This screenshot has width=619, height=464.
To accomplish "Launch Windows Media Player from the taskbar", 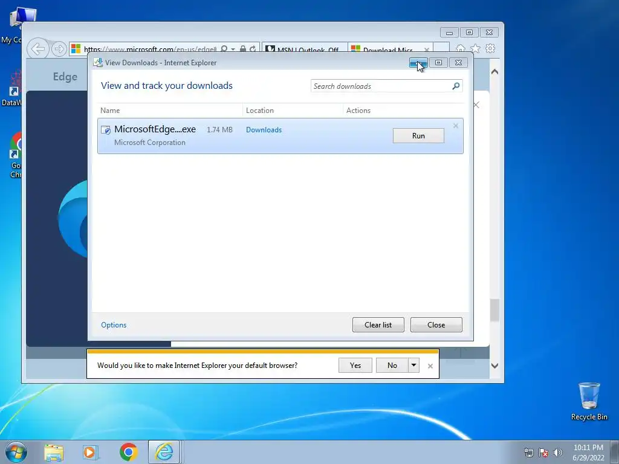I will tap(91, 452).
